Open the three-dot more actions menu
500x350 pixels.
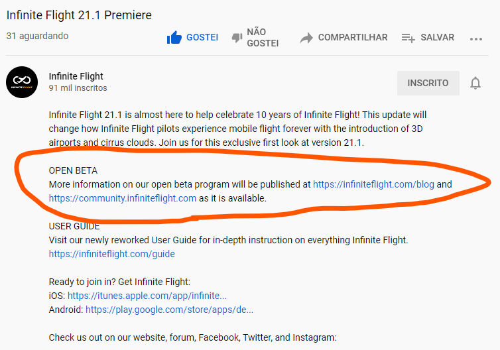(x=476, y=38)
